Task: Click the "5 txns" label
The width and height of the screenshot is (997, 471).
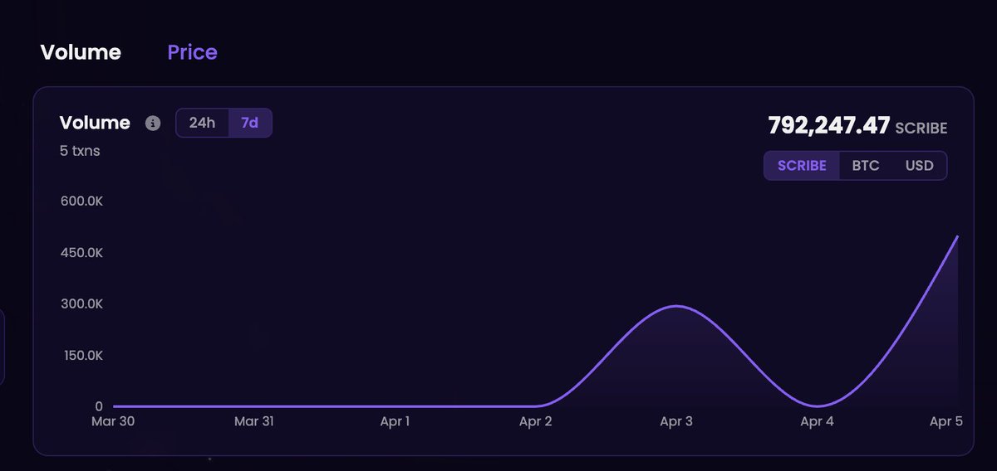Action: pos(80,151)
